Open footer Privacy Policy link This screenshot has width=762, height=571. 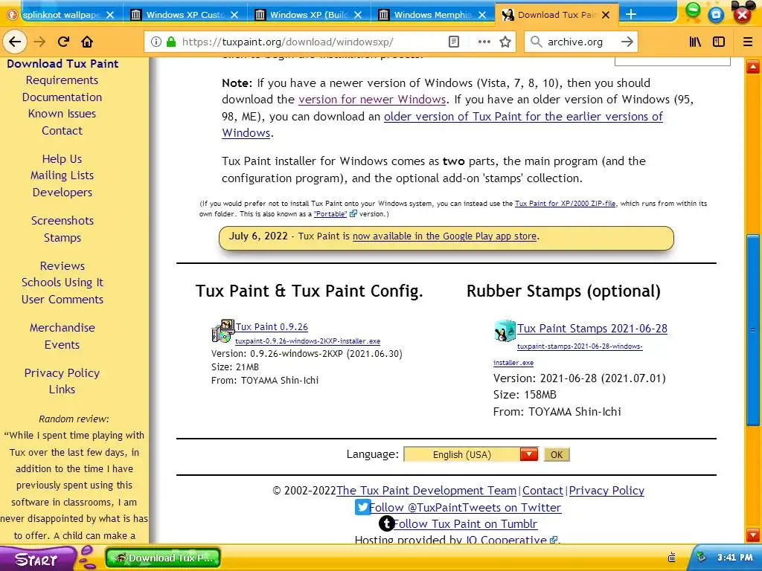tap(606, 491)
